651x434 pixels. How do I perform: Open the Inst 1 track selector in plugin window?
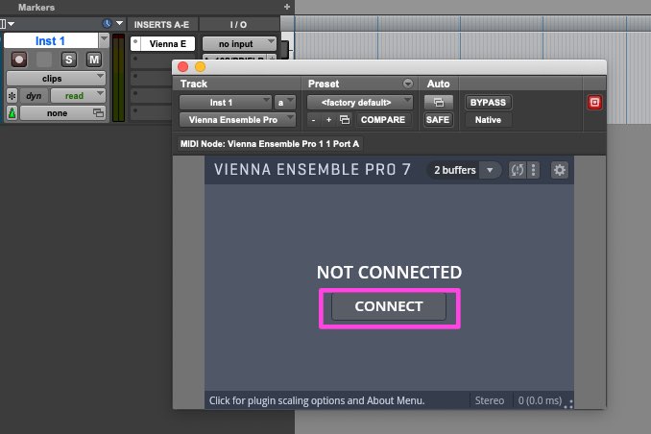tap(225, 102)
